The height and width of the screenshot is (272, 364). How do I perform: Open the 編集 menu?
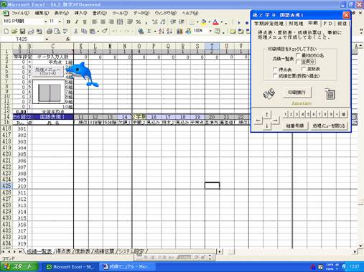(x=42, y=13)
